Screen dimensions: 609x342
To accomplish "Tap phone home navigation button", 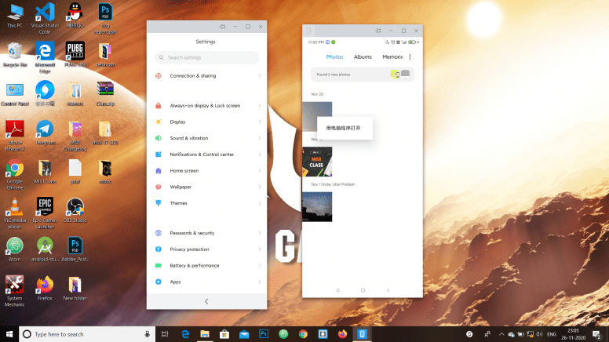I will [363, 290].
